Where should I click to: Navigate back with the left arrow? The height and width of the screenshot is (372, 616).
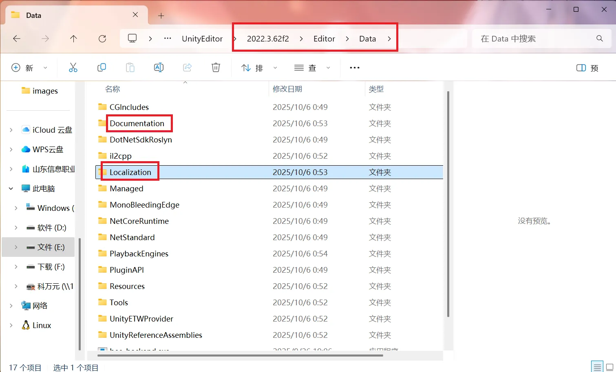(x=17, y=39)
